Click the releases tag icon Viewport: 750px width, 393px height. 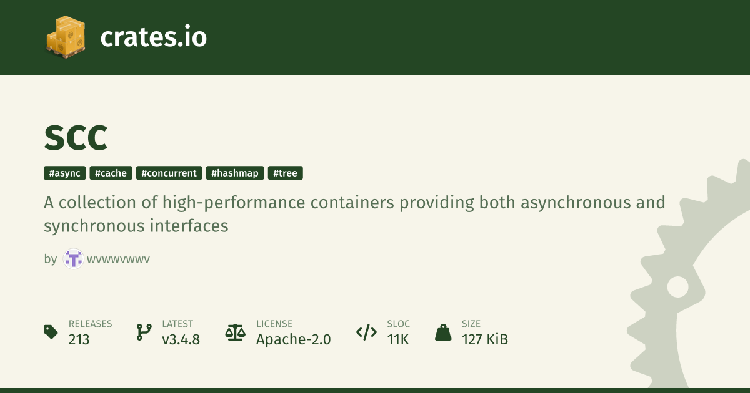[x=51, y=332]
